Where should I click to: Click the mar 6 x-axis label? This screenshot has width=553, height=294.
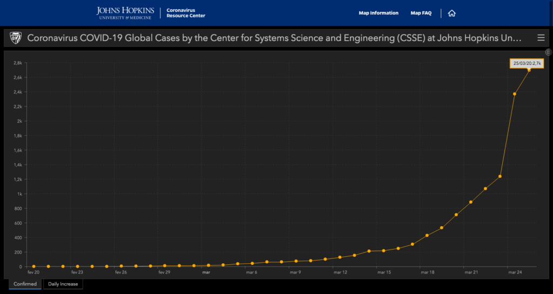[x=252, y=272]
